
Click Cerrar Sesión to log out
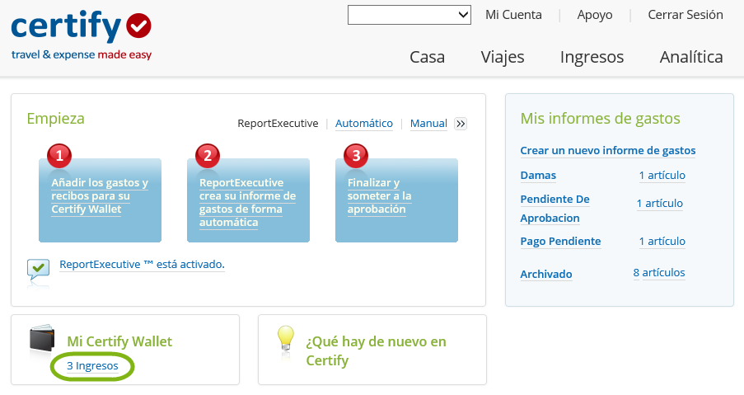tap(686, 15)
